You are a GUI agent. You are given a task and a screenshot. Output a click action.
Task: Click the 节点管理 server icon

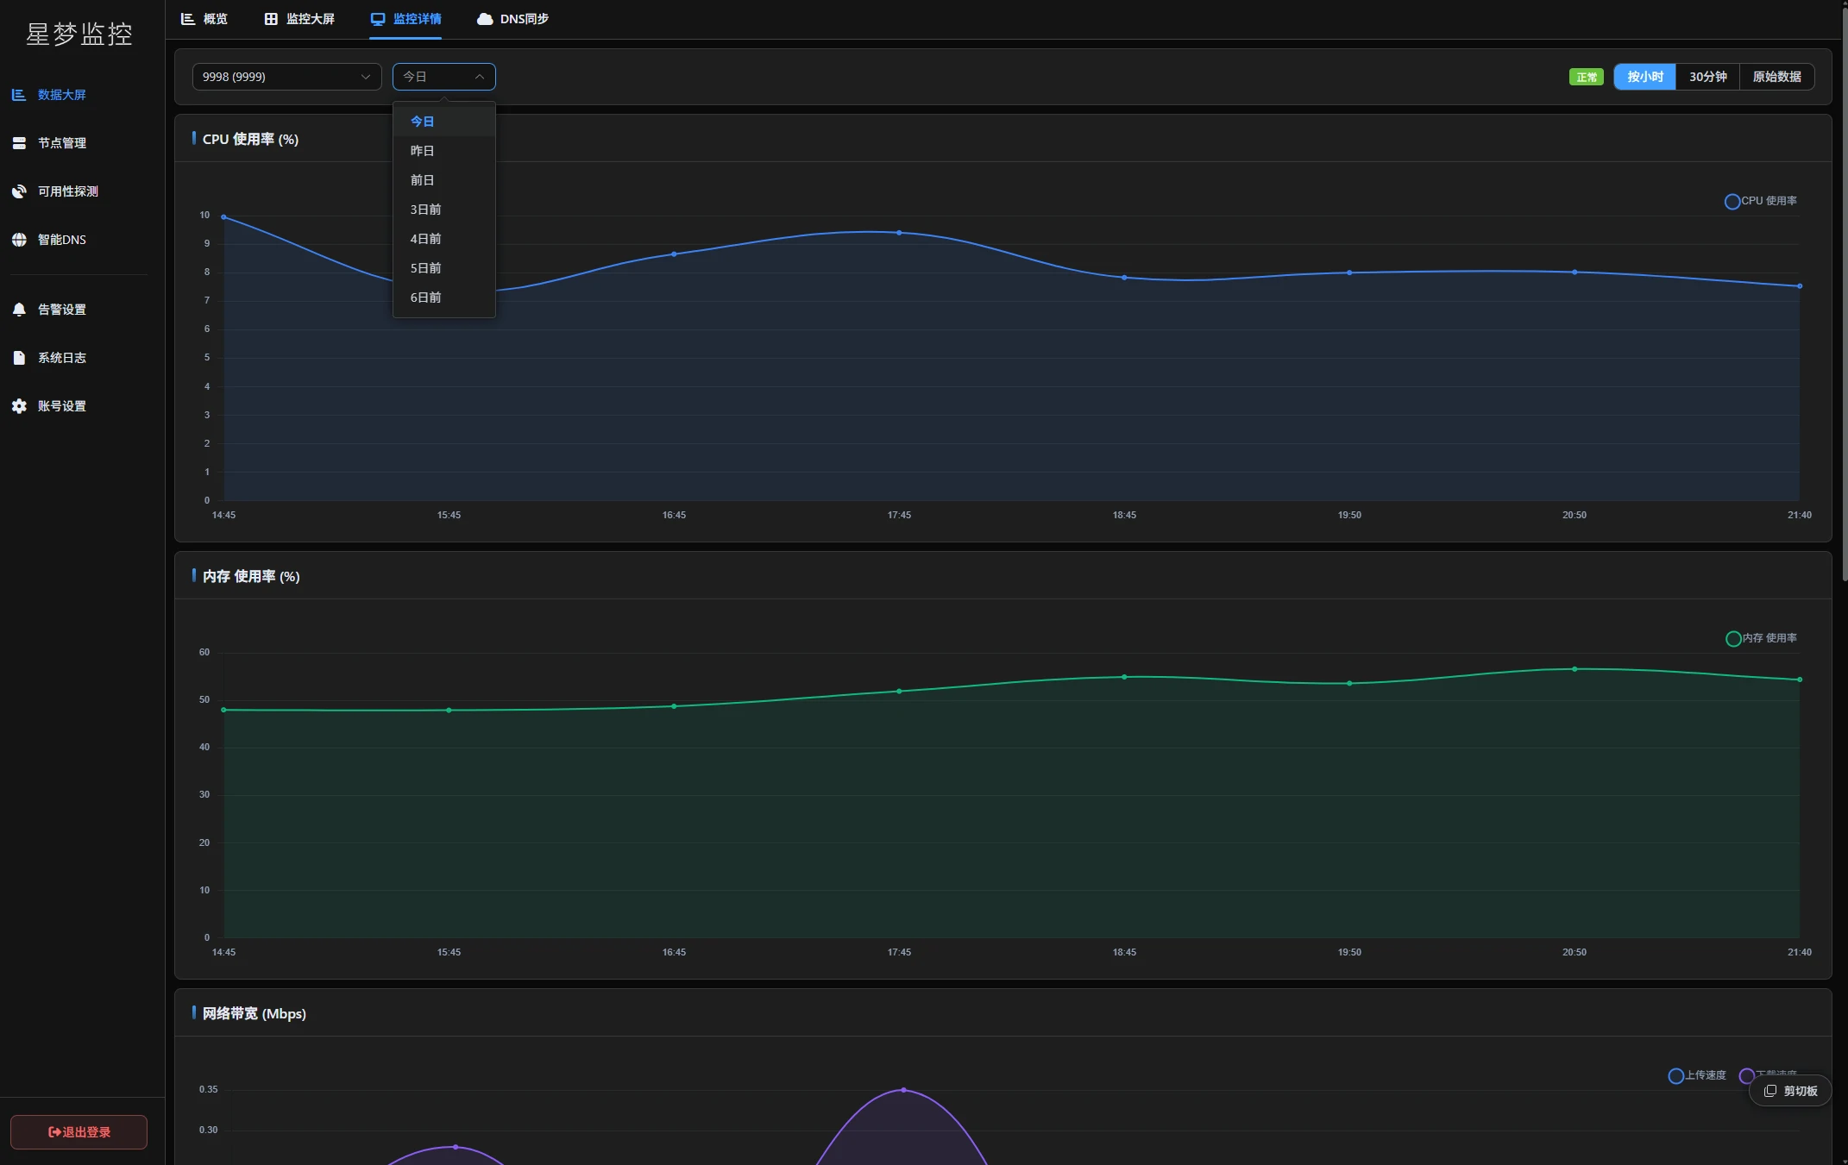[19, 143]
